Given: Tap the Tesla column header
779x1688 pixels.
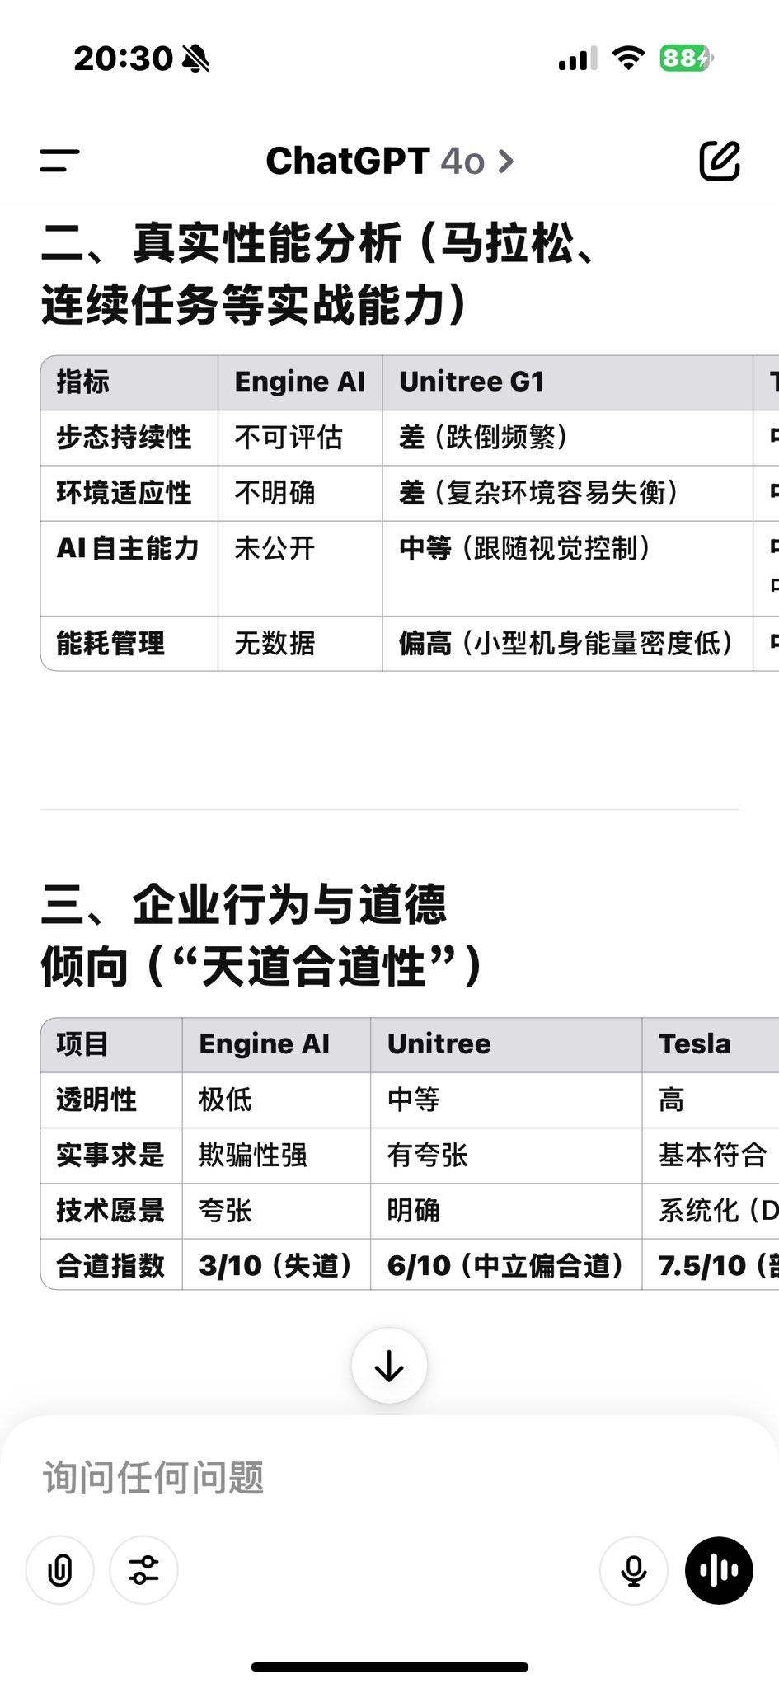Looking at the screenshot, I should (694, 1043).
